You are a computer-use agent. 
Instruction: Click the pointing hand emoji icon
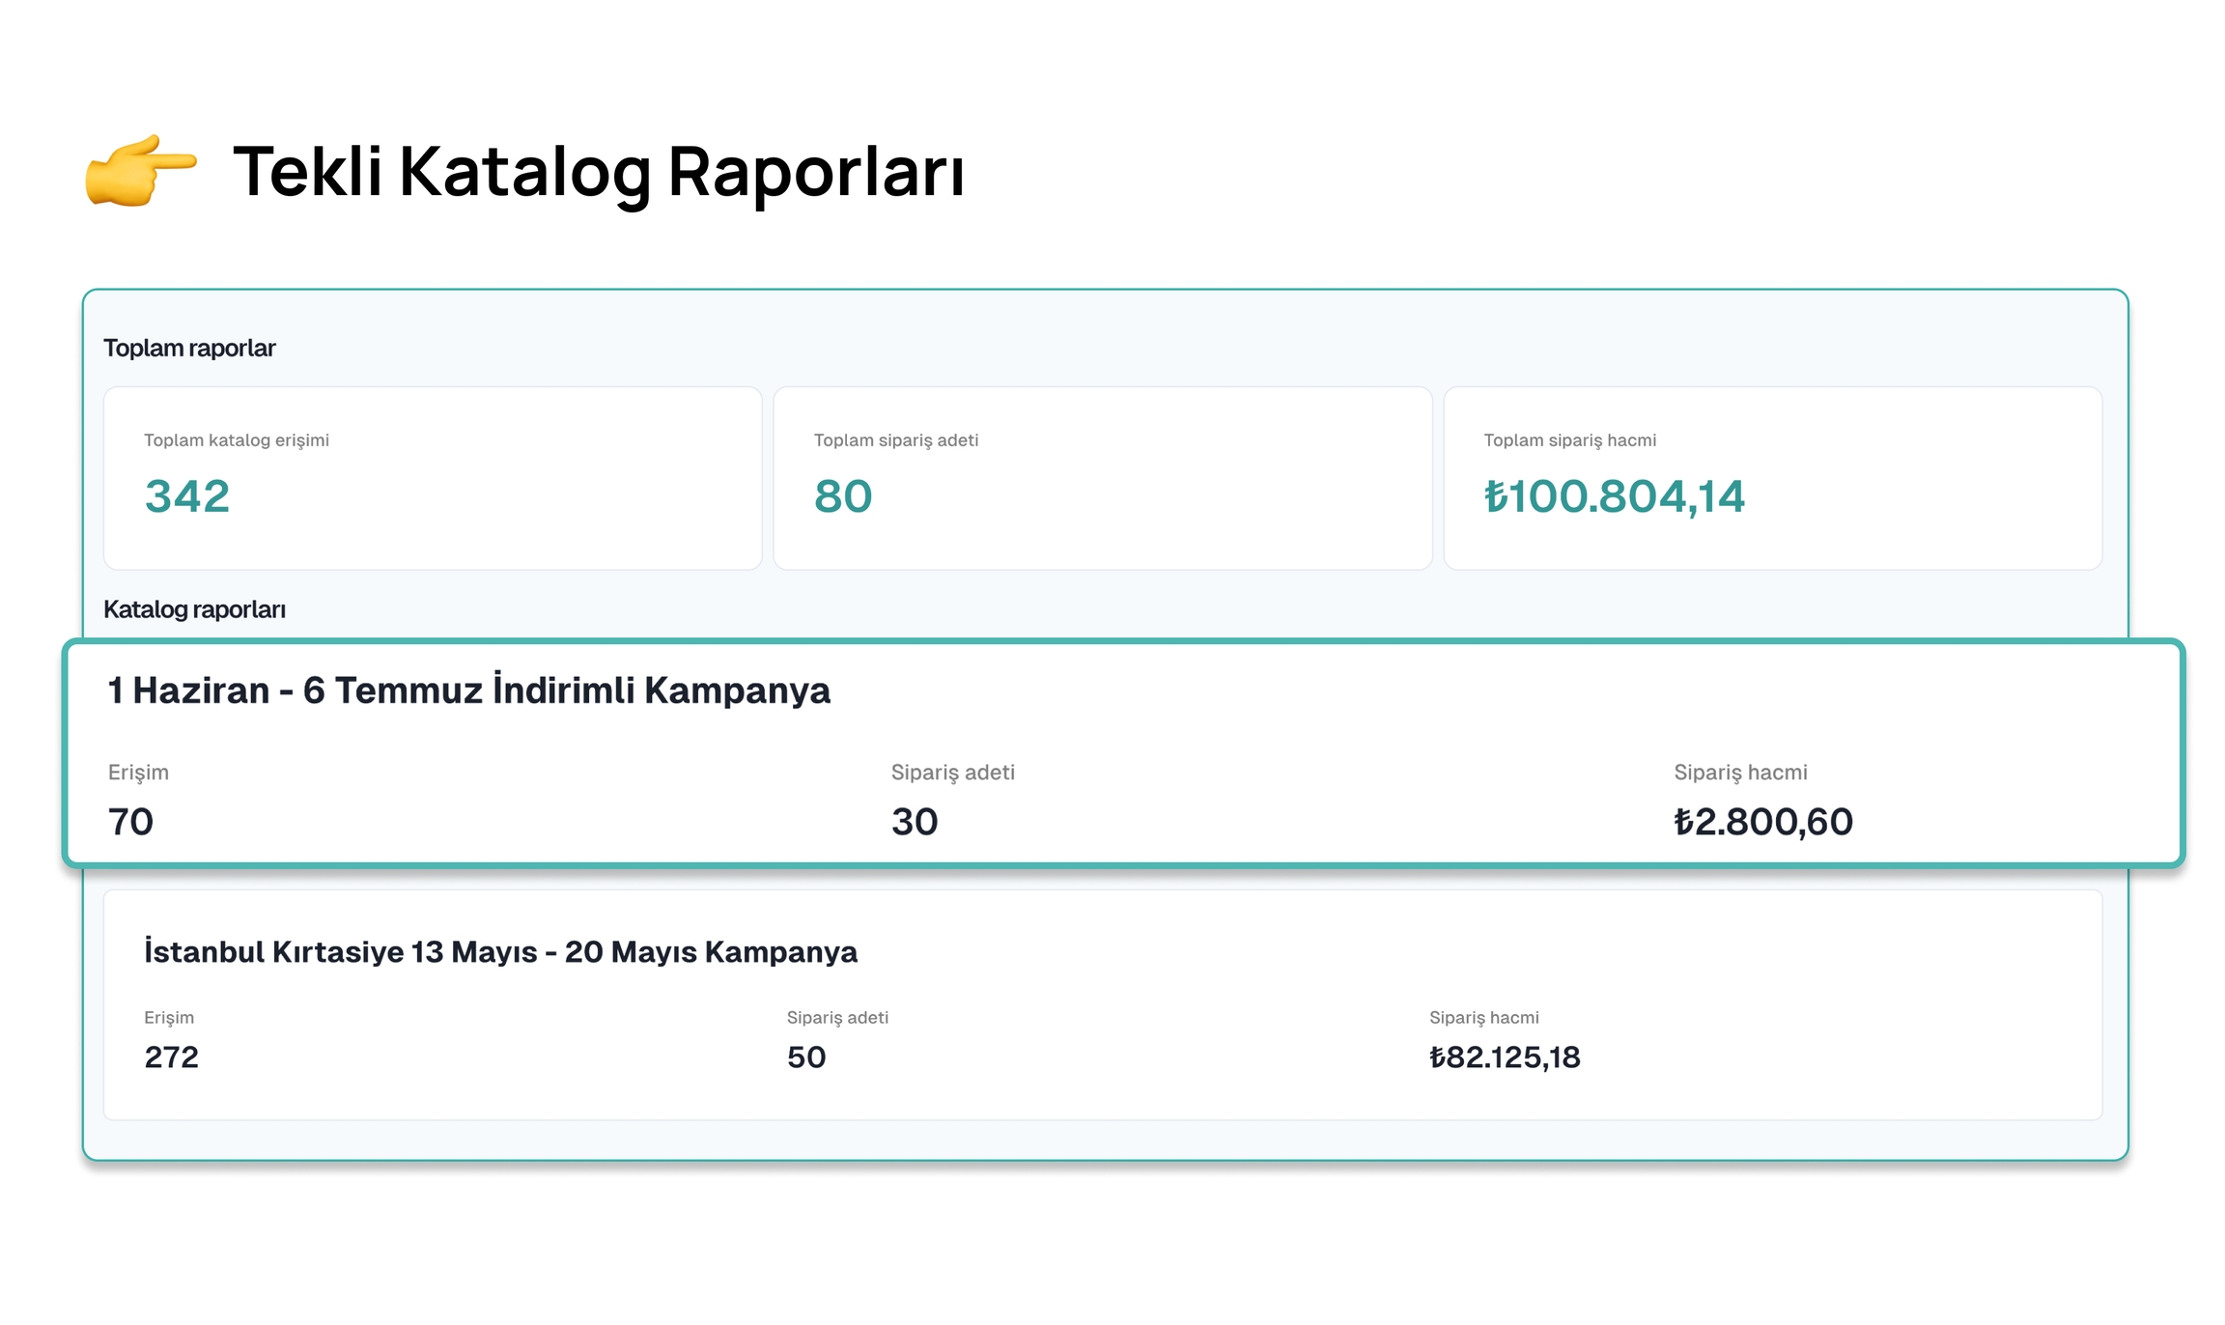pos(140,170)
